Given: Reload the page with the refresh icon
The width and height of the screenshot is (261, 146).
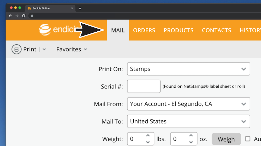Looking at the screenshot, I should click(24, 16).
